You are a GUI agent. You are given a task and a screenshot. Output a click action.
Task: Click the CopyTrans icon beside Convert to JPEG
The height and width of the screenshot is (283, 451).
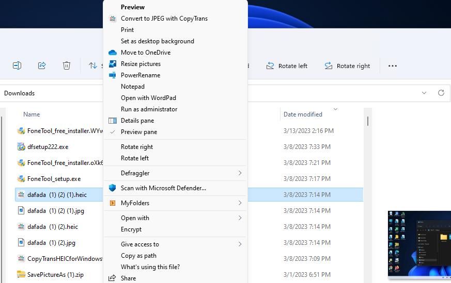pos(113,19)
